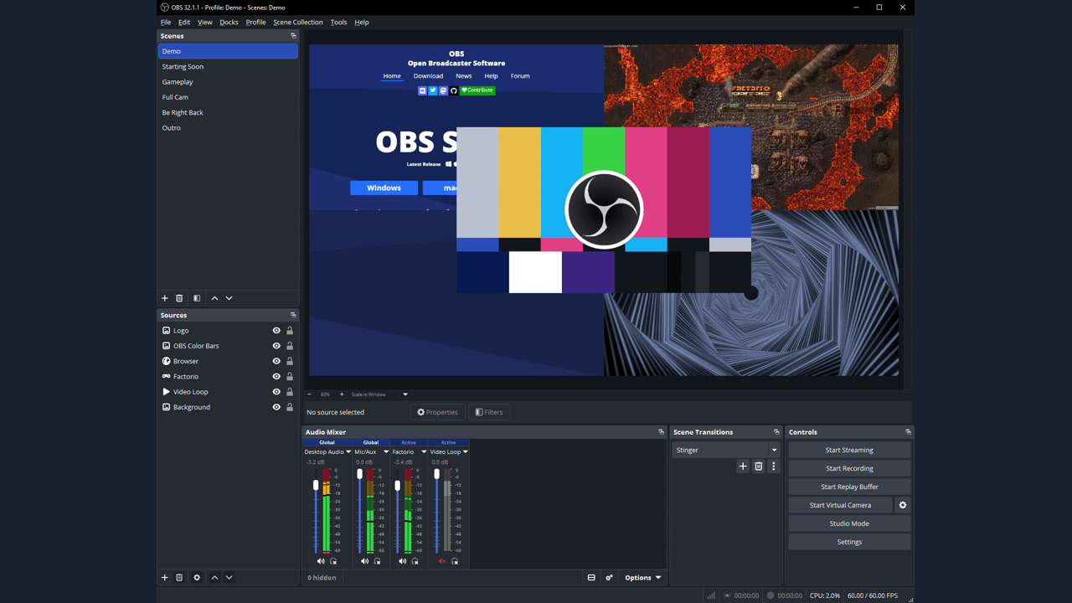Open the Scene Collection menu

[297, 23]
